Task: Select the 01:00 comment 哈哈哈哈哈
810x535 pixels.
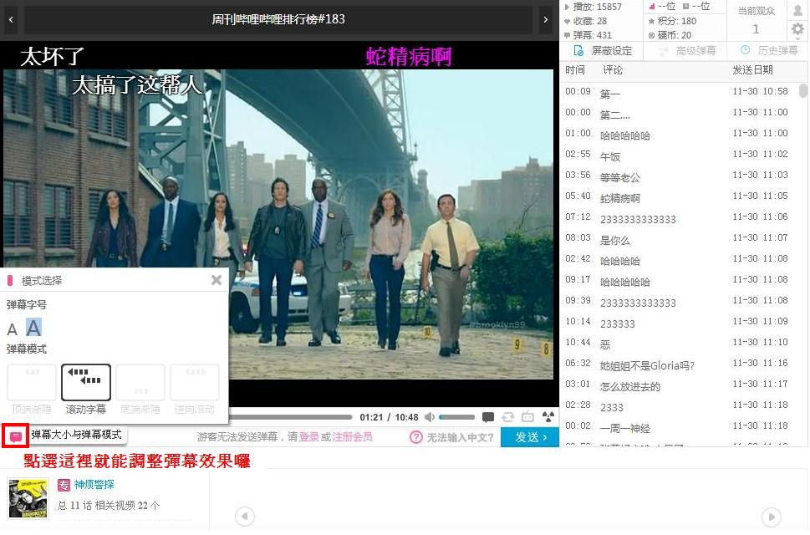Action: 679,135
